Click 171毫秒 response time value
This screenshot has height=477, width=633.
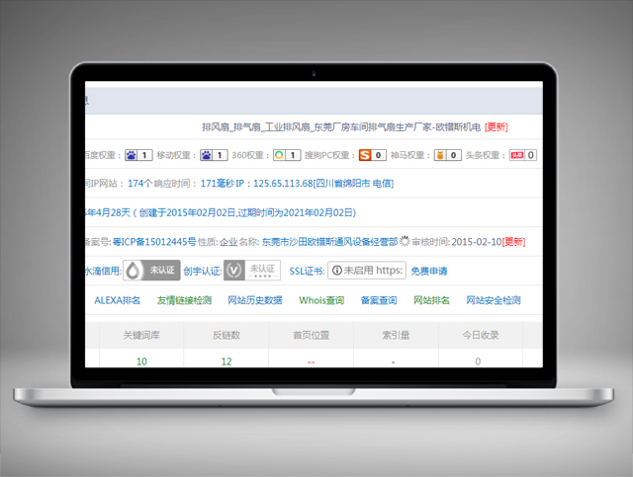pyautogui.click(x=218, y=184)
